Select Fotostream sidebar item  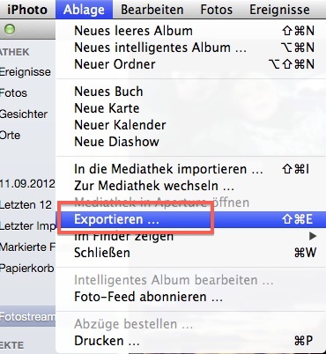27,316
